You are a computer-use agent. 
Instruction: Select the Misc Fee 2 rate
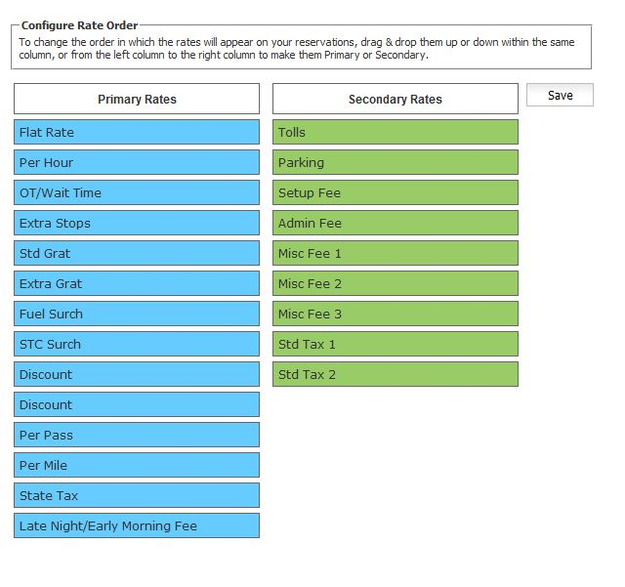point(395,283)
